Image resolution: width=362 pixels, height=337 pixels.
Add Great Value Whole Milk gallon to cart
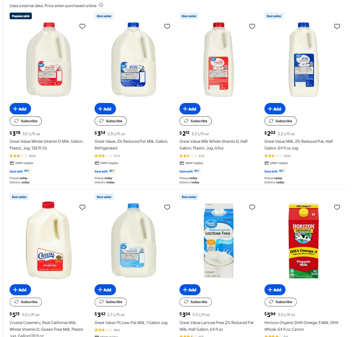click(x=20, y=109)
